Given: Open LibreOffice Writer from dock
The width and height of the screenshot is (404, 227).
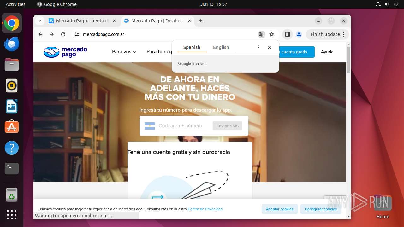Looking at the screenshot, I should pos(12,106).
